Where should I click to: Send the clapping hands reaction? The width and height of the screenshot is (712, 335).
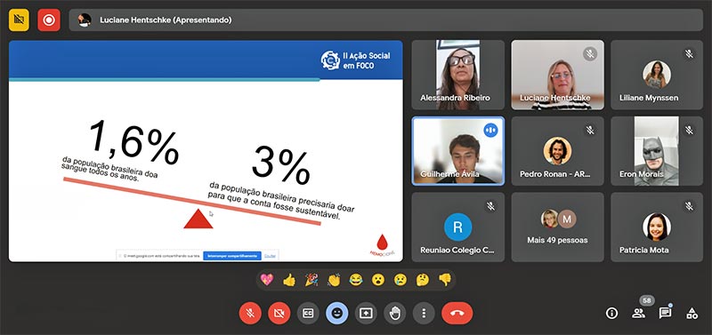click(x=334, y=280)
